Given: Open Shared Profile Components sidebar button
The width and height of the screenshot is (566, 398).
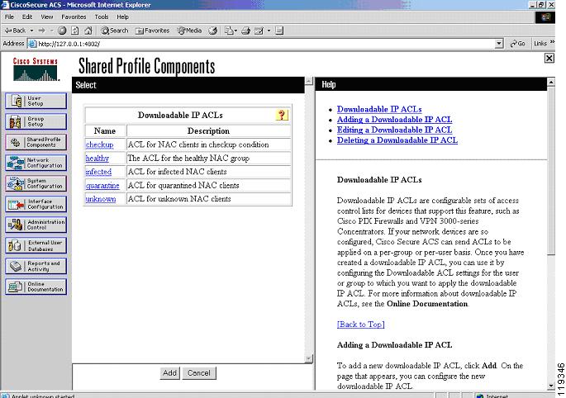Looking at the screenshot, I should coord(36,142).
